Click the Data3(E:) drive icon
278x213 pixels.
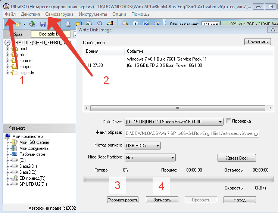14,172
